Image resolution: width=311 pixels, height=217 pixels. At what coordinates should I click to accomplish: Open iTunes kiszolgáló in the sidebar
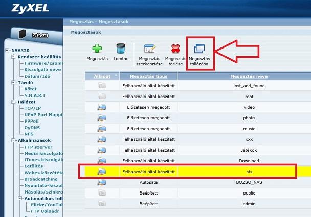pos(43,160)
